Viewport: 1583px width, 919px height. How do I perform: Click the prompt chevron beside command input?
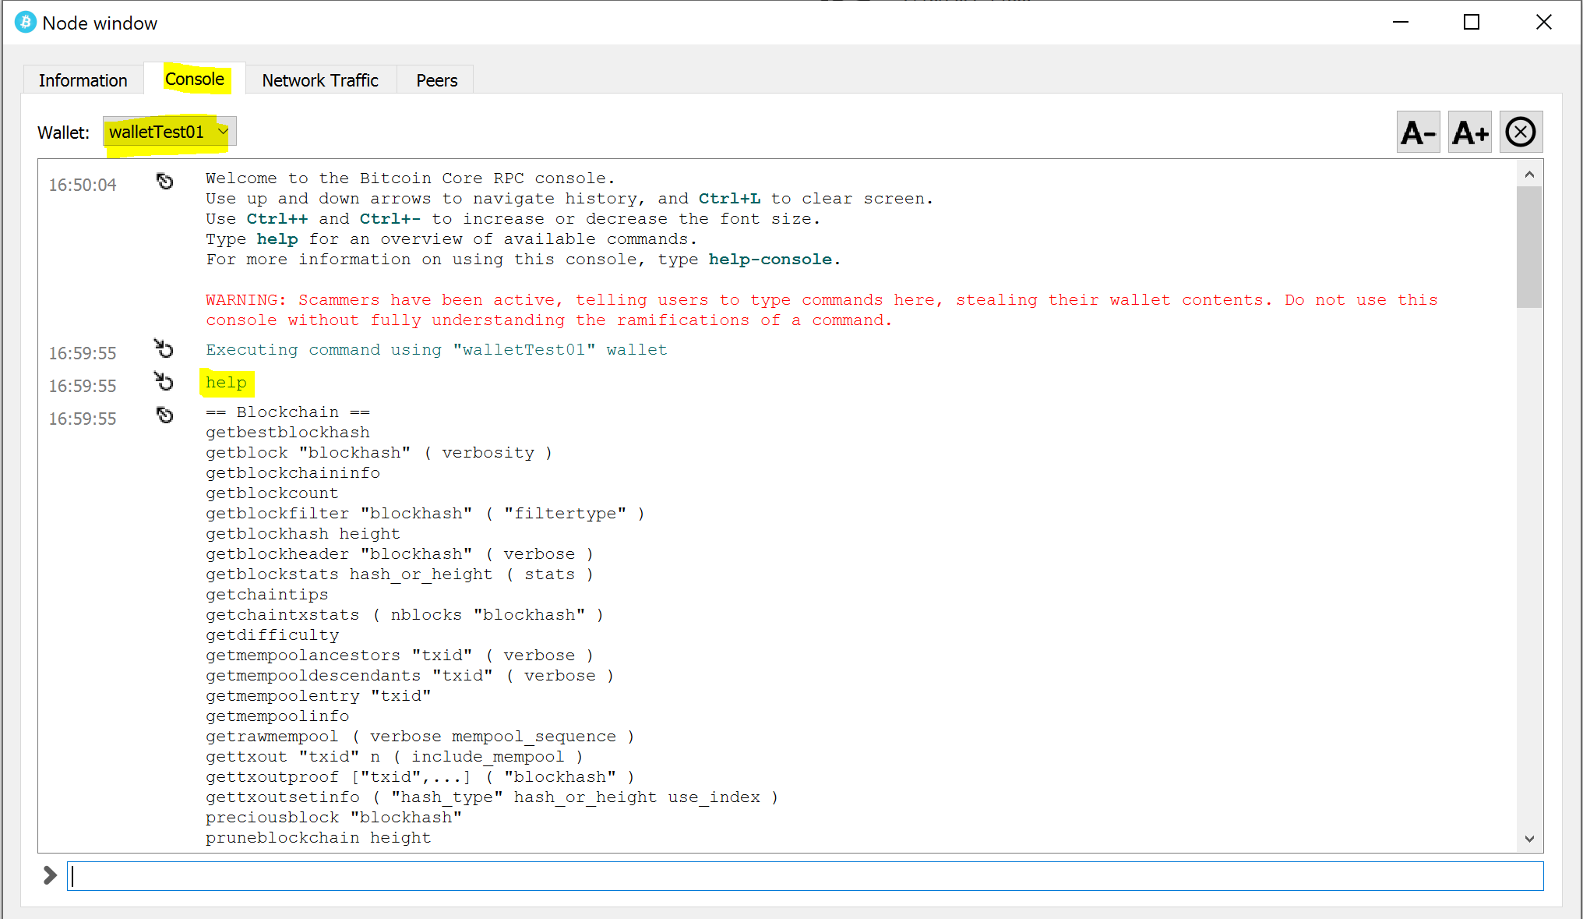click(50, 875)
